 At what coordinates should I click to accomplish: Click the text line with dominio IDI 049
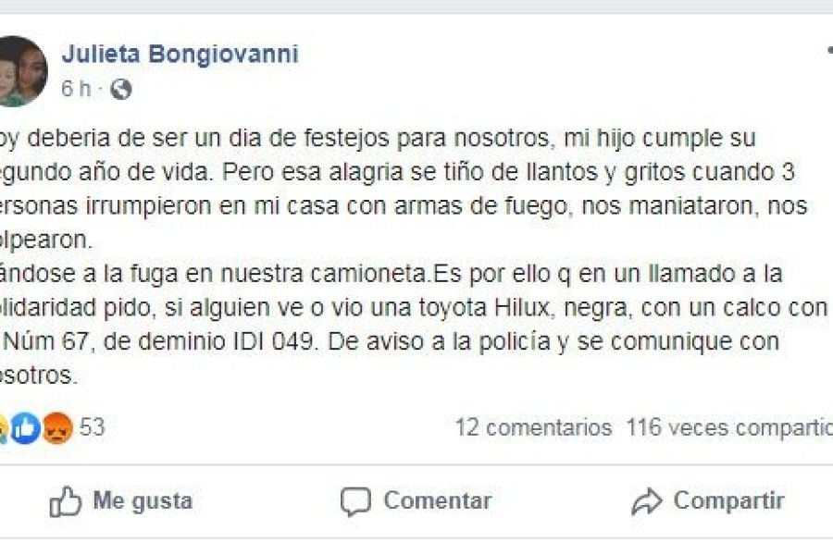(390, 341)
